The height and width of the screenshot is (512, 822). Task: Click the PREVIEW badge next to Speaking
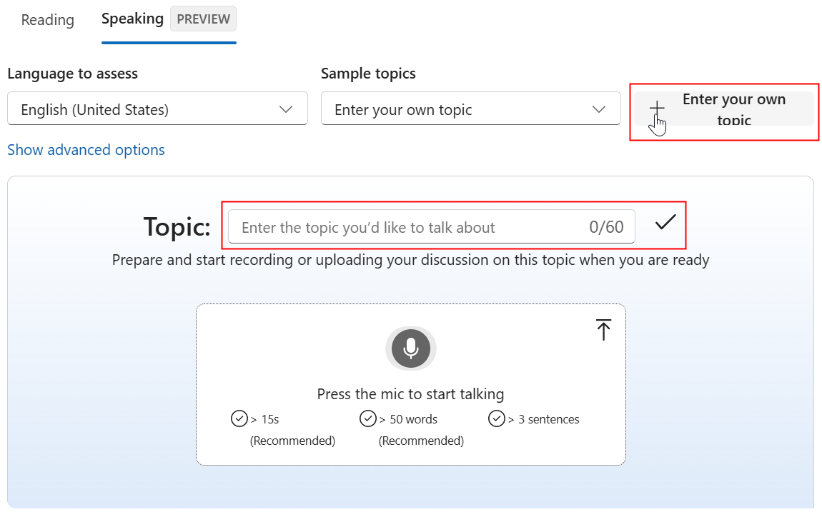(203, 19)
